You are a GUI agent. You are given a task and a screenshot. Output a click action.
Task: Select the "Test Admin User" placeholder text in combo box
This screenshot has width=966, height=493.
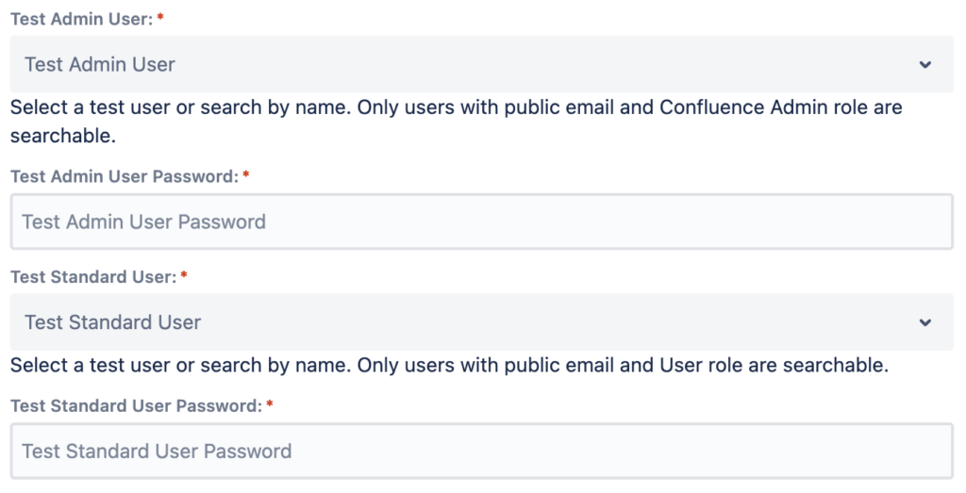(x=100, y=64)
